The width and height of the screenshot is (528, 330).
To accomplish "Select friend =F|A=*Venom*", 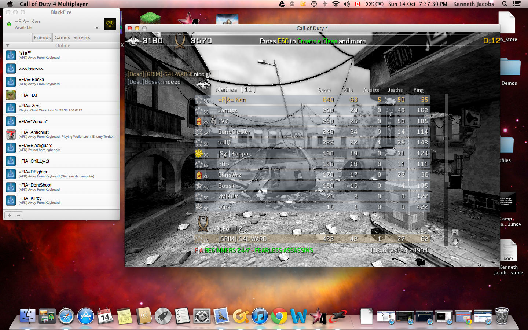I will 62,121.
